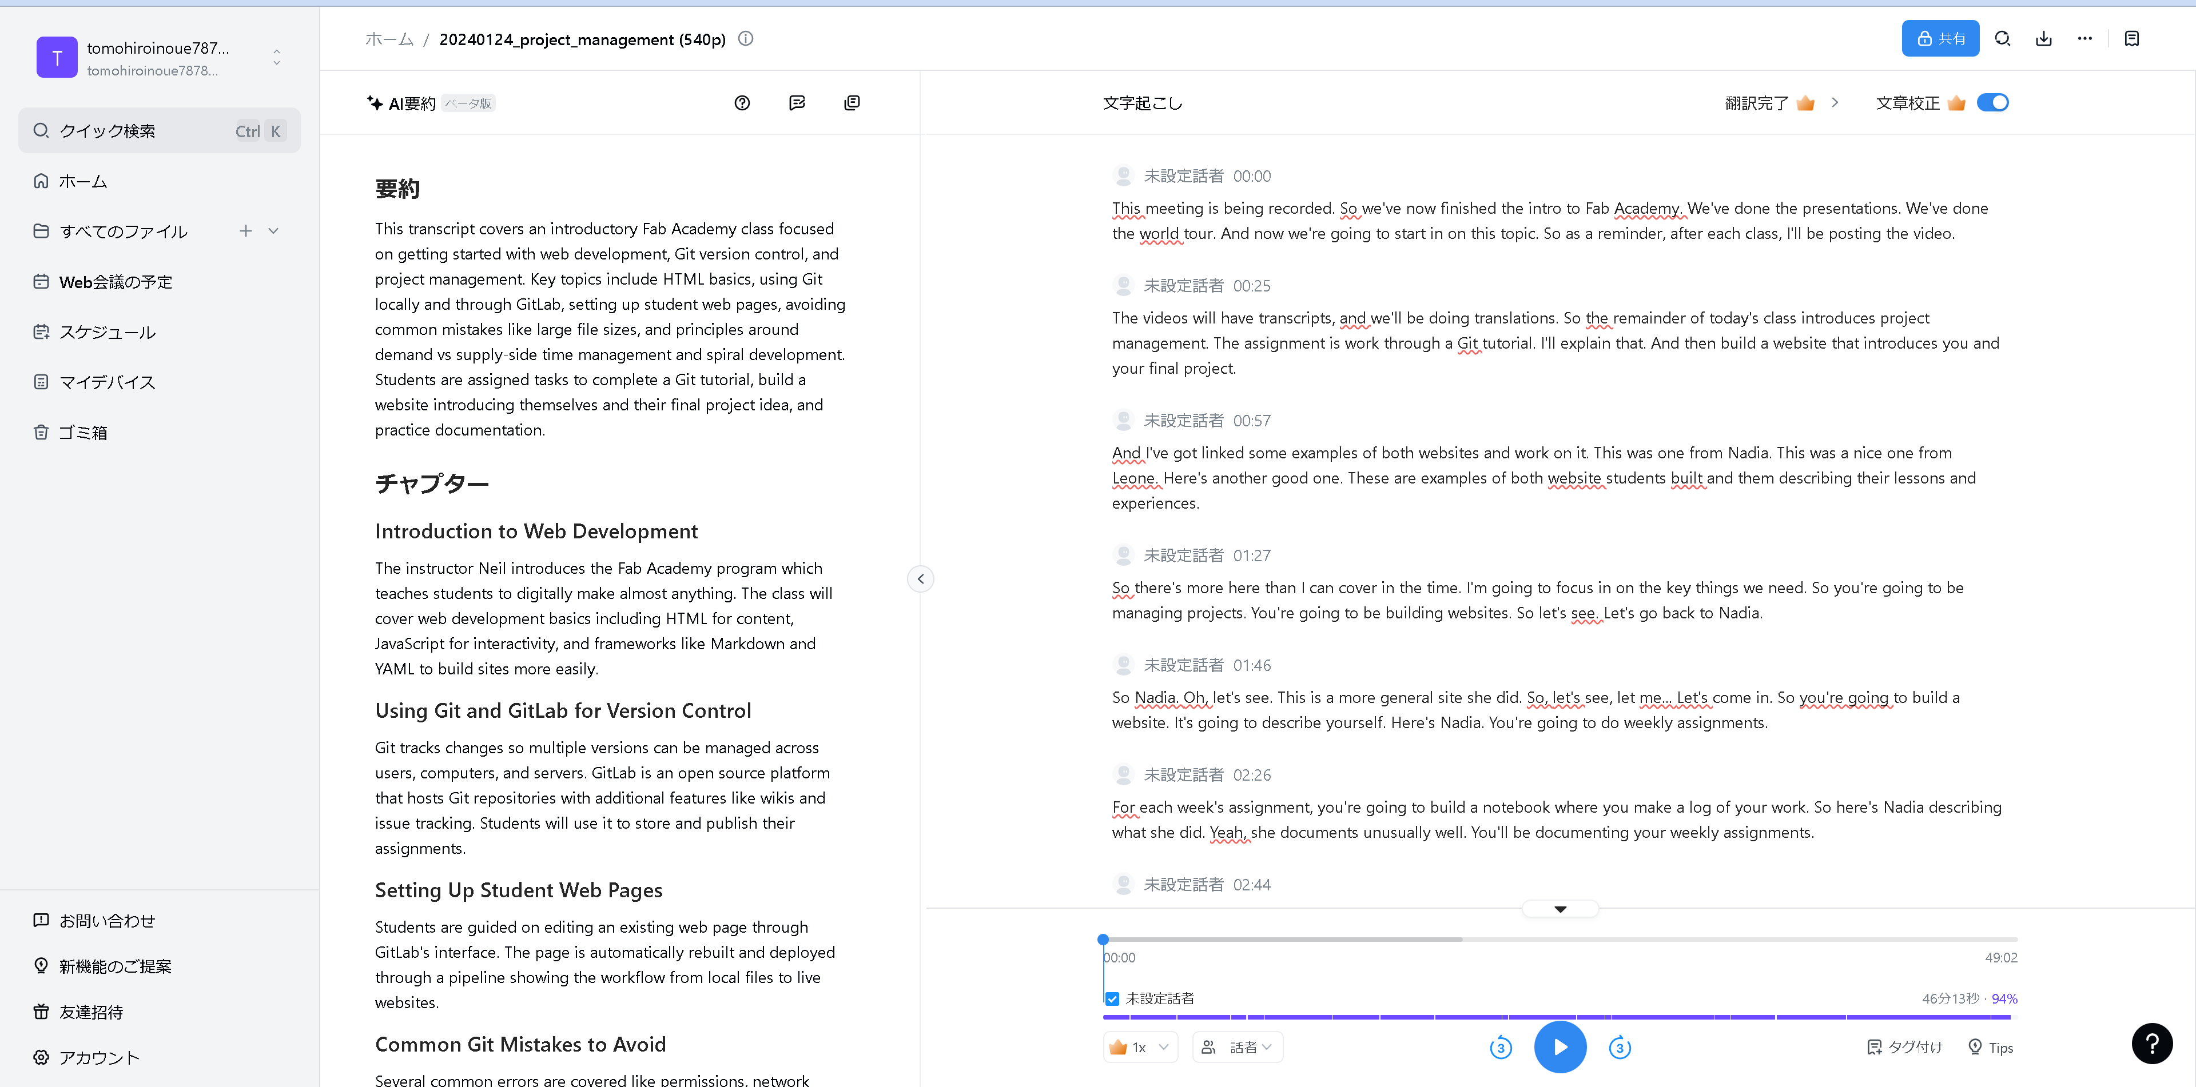Expand the chevron next to 翻訳完了
The width and height of the screenshot is (2196, 1087).
(1835, 102)
